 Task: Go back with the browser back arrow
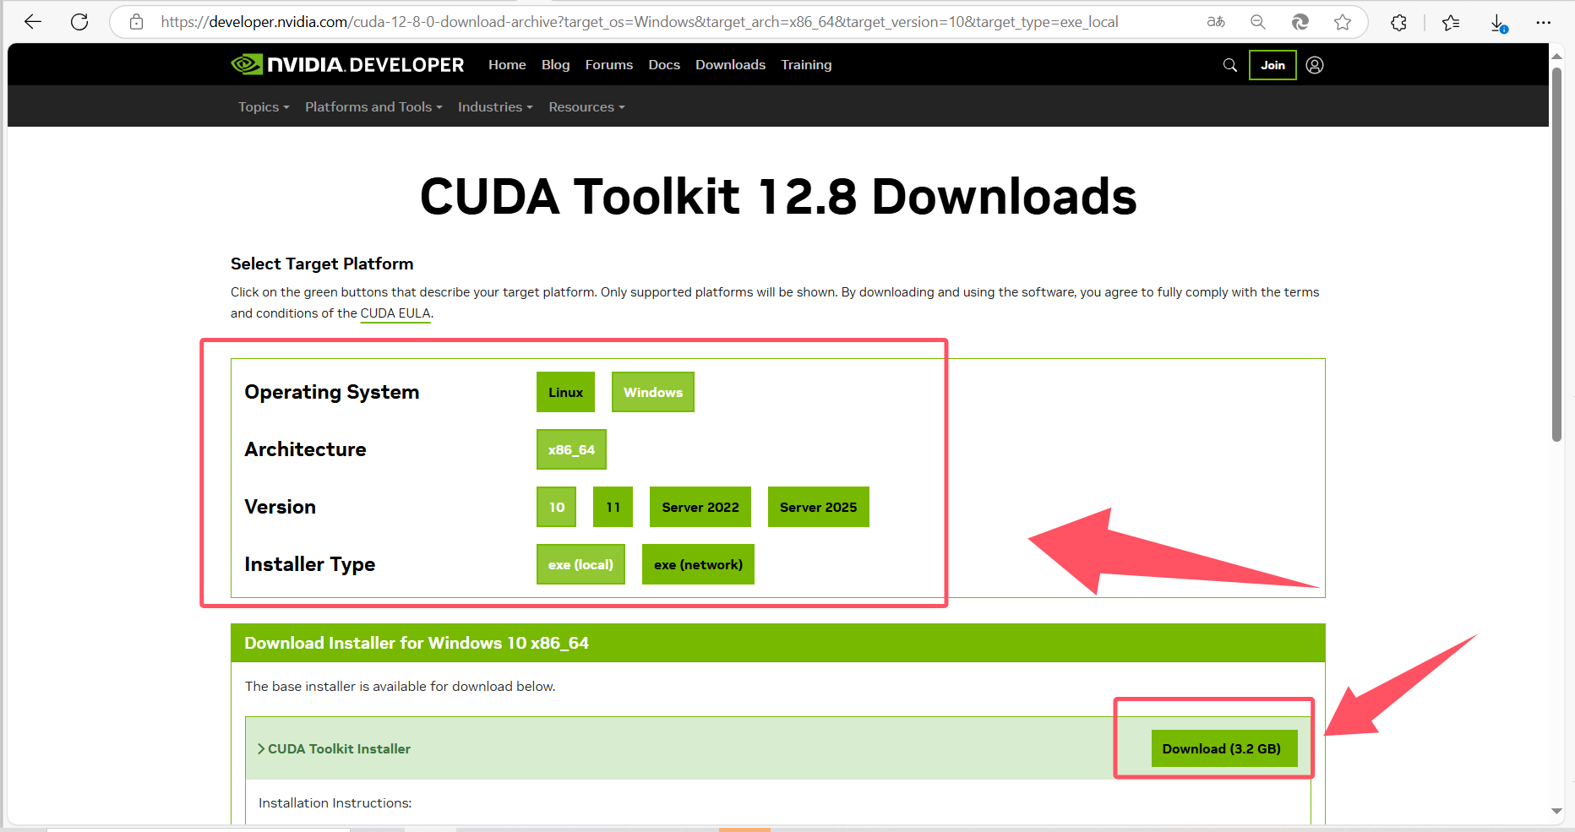click(x=33, y=22)
